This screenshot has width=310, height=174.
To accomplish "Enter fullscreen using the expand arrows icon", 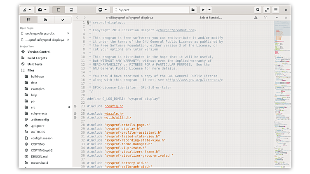I will pyautogui.click(x=267, y=9).
